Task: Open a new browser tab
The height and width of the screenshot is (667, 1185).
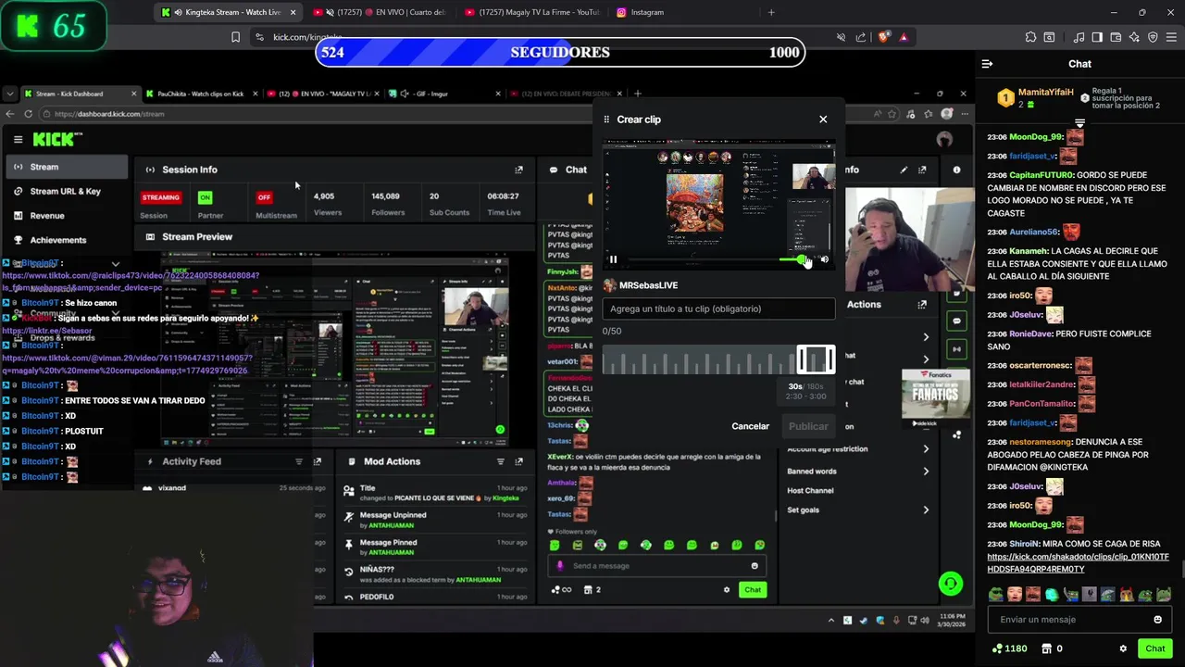Action: (x=771, y=12)
